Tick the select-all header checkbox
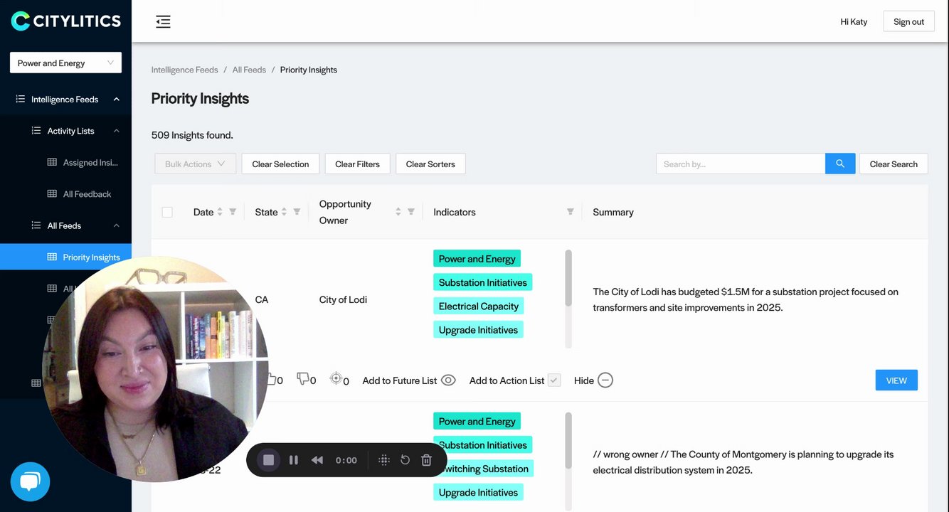 [167, 212]
